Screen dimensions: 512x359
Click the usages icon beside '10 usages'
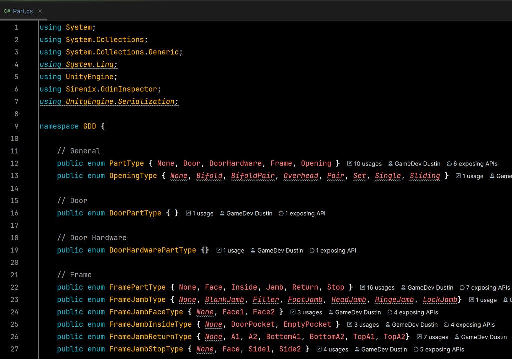click(349, 163)
